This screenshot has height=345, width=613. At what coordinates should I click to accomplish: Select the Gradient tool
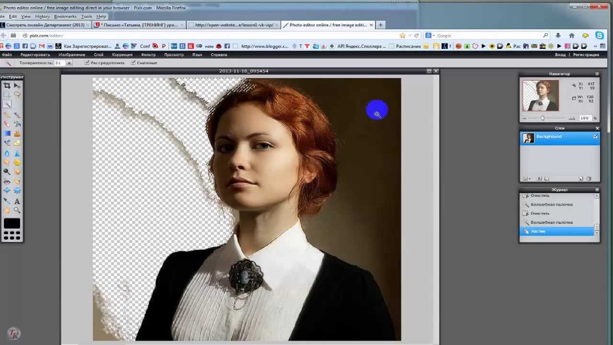7,133
